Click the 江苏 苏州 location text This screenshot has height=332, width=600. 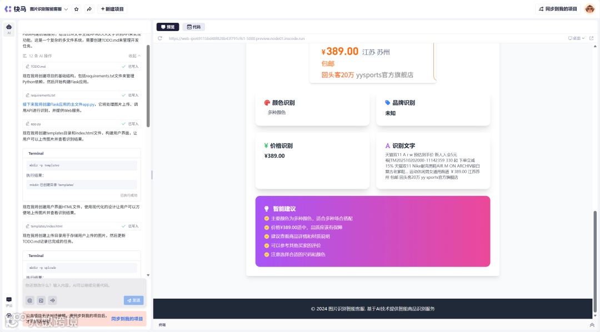[x=376, y=52]
